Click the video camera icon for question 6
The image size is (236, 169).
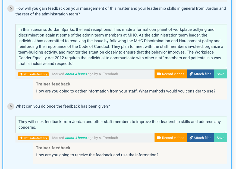[159, 138]
